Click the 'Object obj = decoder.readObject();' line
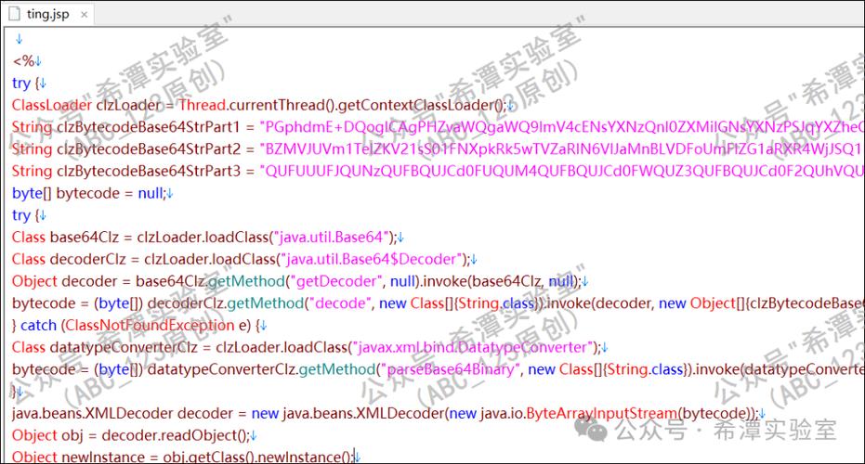865x464 pixels. pos(134,436)
